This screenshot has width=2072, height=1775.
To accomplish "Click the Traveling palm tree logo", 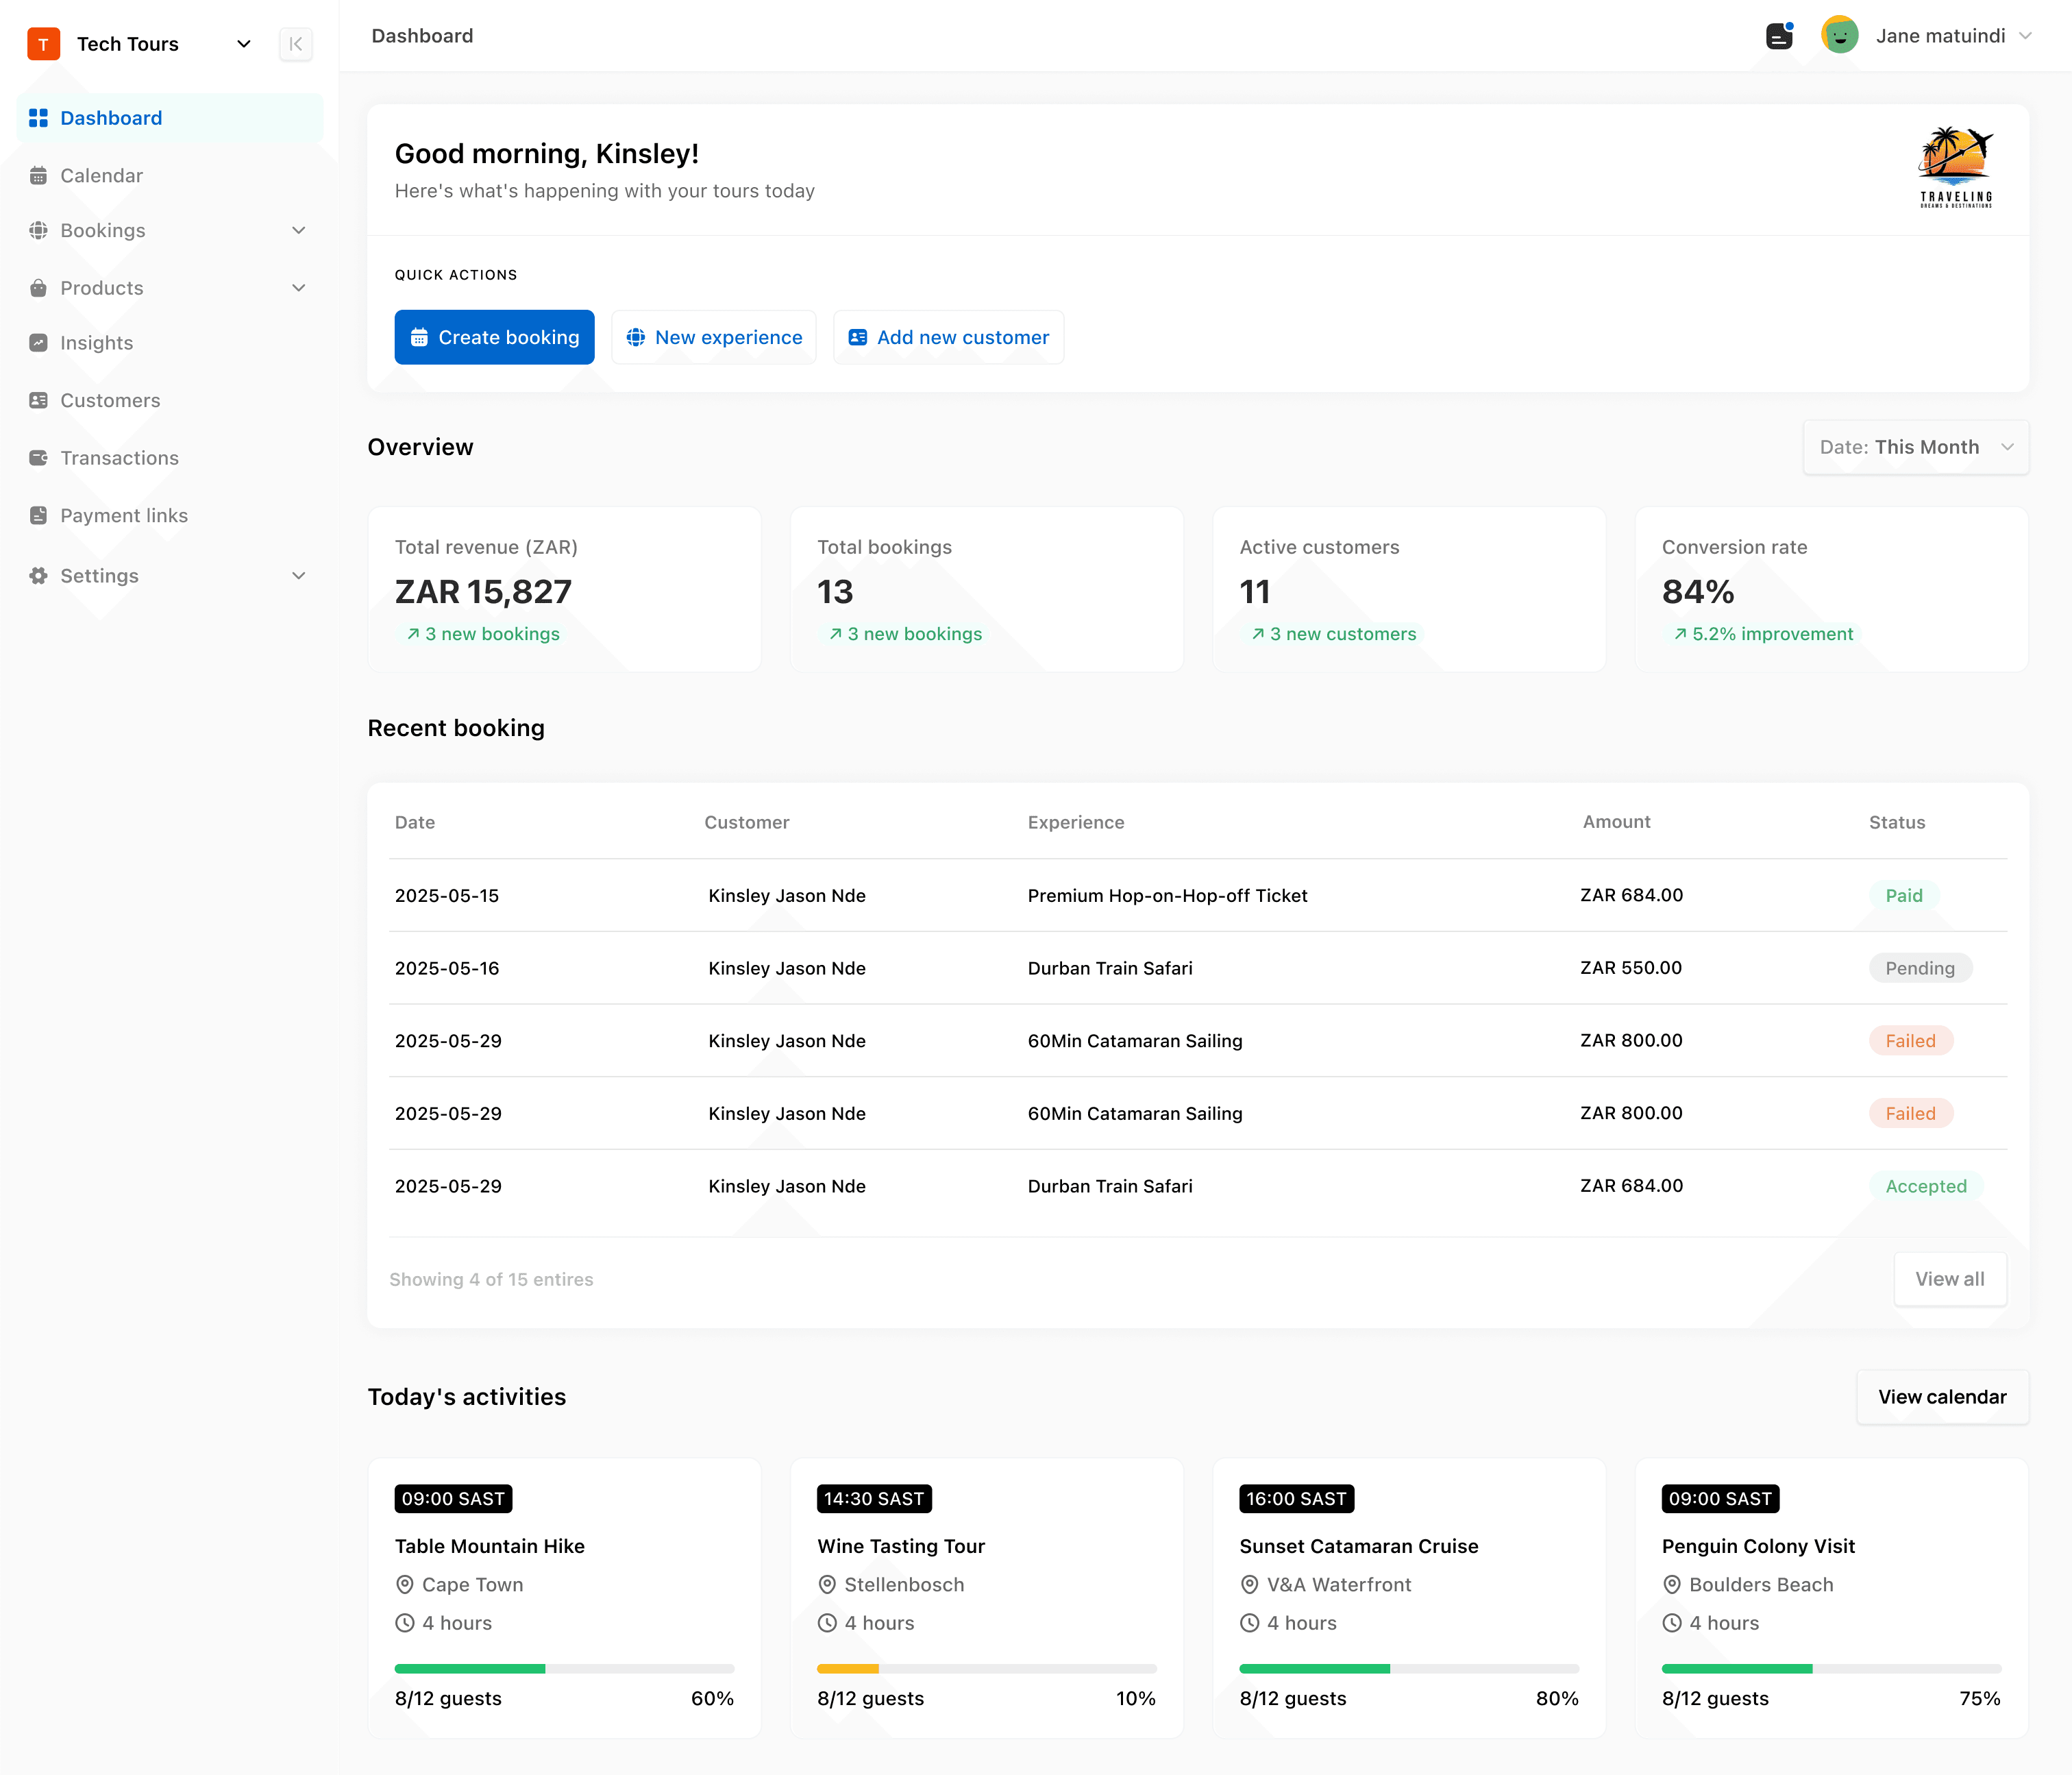I will 1955,168.
